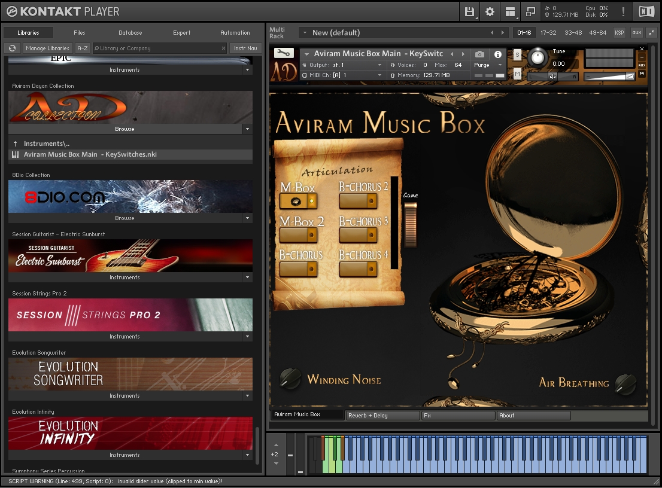Go to previous instrument arrow
Screen dimensions: 662x488
[452, 54]
